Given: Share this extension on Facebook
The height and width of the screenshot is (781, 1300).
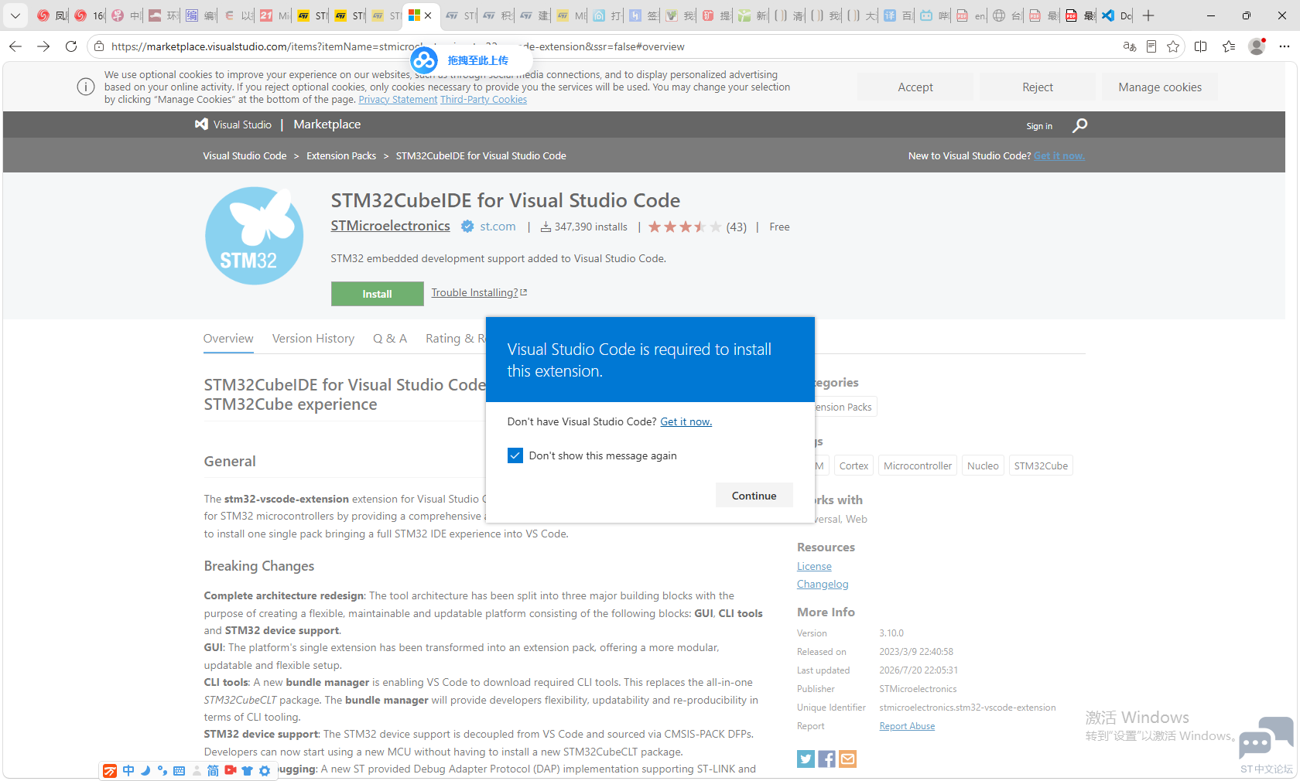Looking at the screenshot, I should tap(826, 759).
